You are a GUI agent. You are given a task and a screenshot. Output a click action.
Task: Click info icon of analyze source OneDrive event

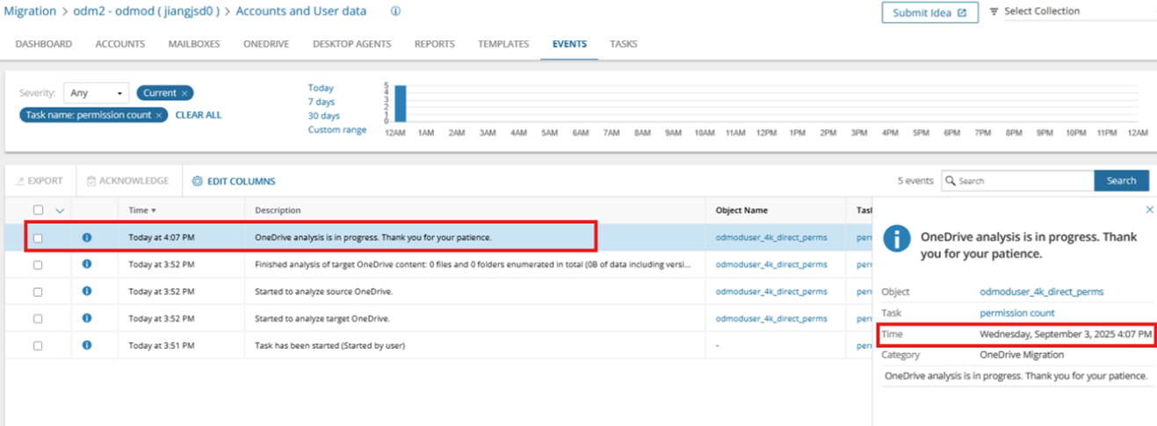(x=87, y=292)
